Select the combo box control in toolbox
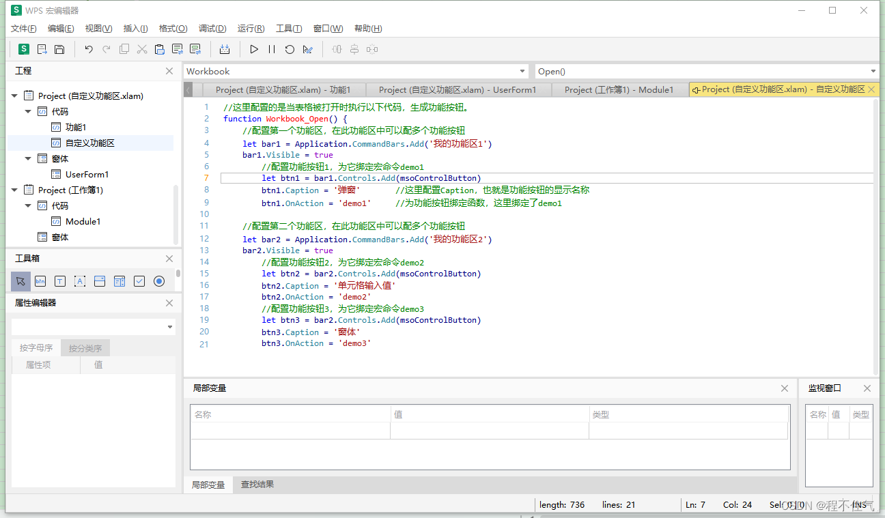This screenshot has width=885, height=518. click(x=98, y=280)
